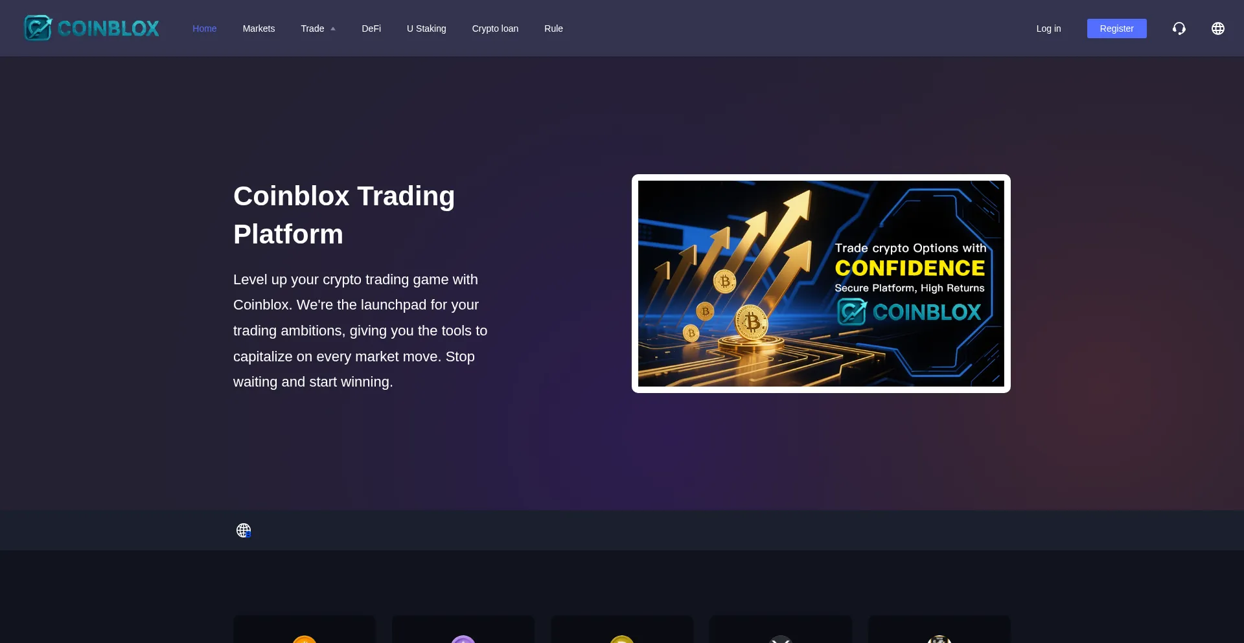Open the Markets page
The width and height of the screenshot is (1244, 643).
coord(259,28)
